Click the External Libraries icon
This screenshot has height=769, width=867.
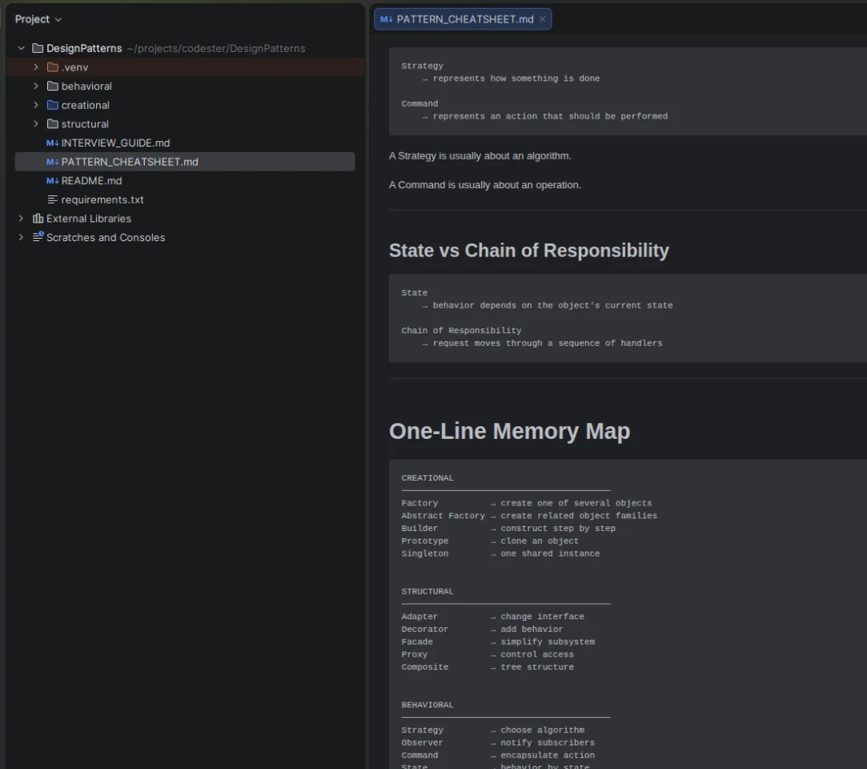[x=38, y=218]
